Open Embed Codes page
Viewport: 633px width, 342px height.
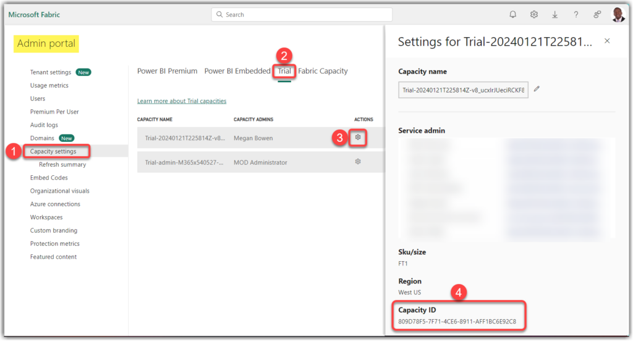(49, 177)
